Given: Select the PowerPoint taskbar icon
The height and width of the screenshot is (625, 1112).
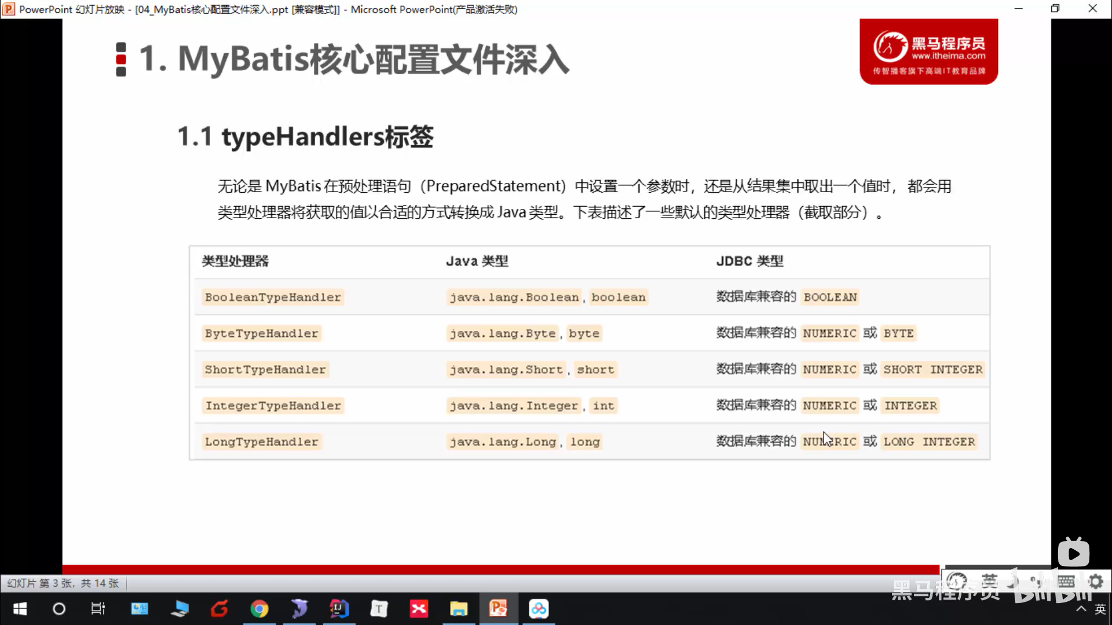Looking at the screenshot, I should tap(498, 609).
